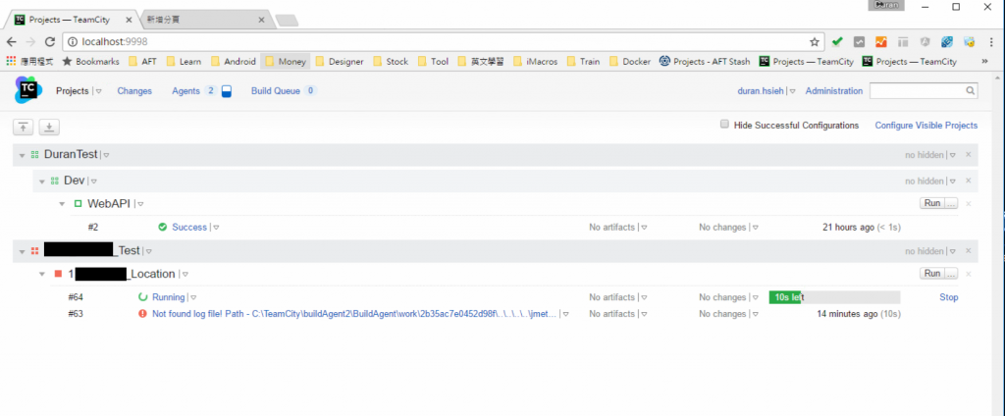Open custom run options for WebAPI
Image resolution: width=1005 pixels, height=416 pixels.
pos(951,203)
